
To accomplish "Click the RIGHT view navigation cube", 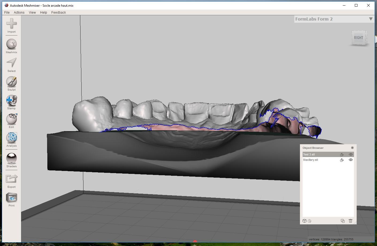I will (x=359, y=38).
